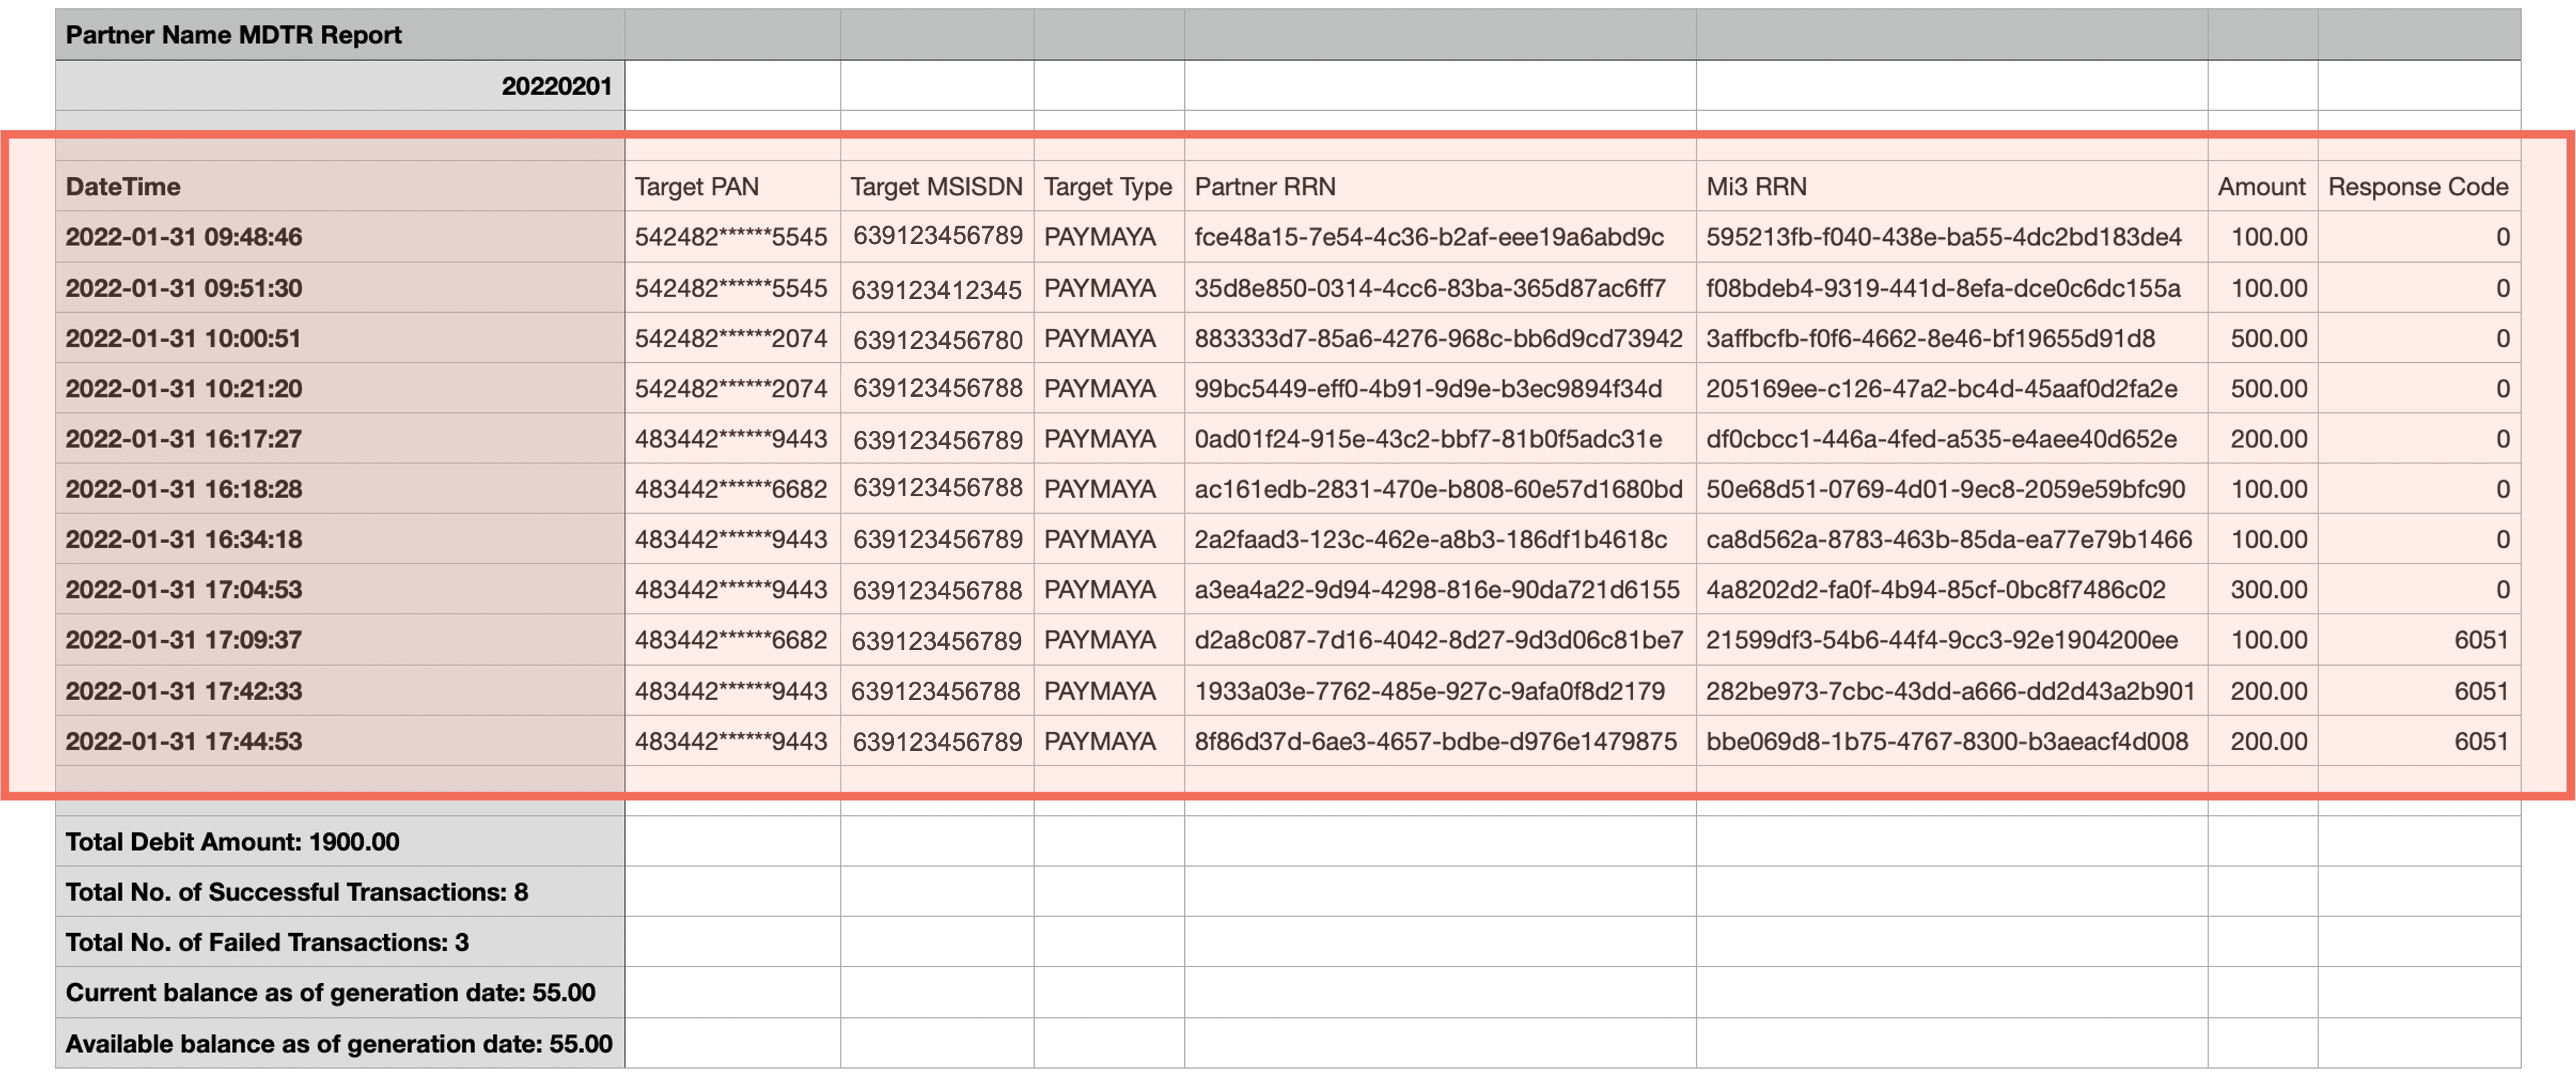This screenshot has width=2576, height=1079.
Task: Click Partner RRN starting with 883333d7
Action: tap(1437, 339)
